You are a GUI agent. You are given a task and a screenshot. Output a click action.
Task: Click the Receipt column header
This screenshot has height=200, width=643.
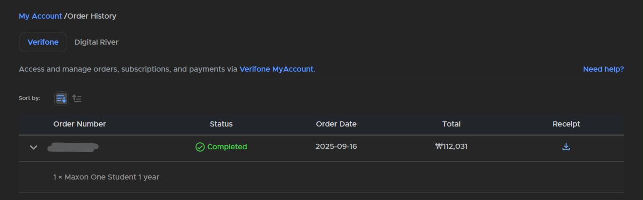[x=566, y=124]
